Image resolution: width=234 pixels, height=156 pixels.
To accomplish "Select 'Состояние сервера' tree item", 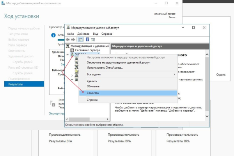I will (x=87, y=50).
